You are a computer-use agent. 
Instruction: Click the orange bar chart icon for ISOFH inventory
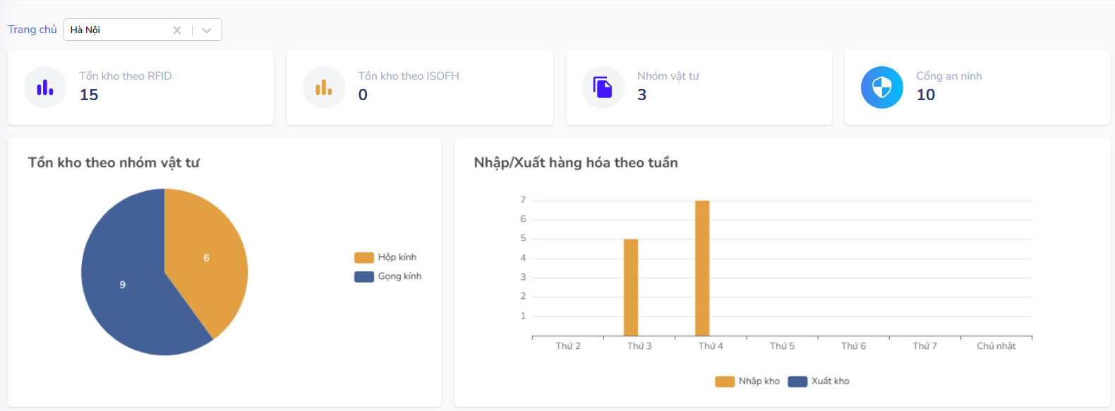(324, 87)
